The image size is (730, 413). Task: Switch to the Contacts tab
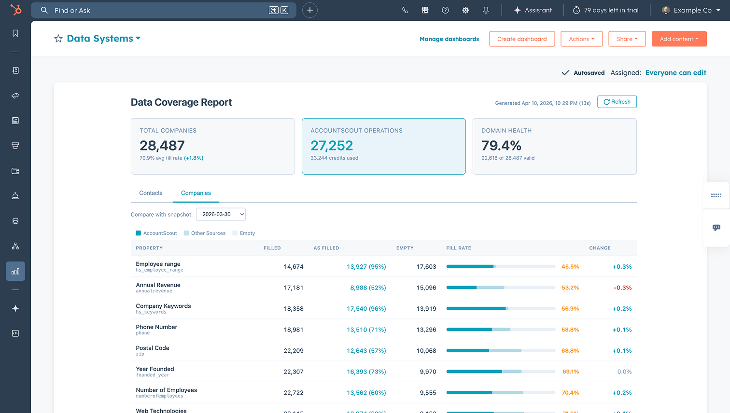pyautogui.click(x=151, y=193)
